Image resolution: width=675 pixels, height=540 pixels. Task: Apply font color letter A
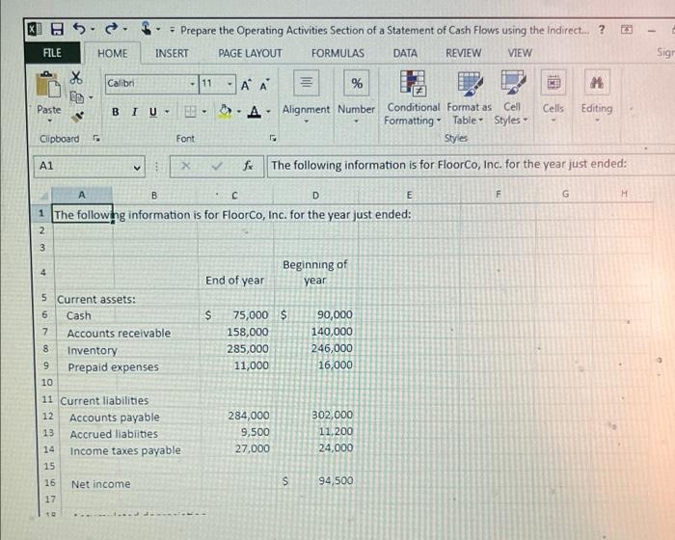click(255, 112)
